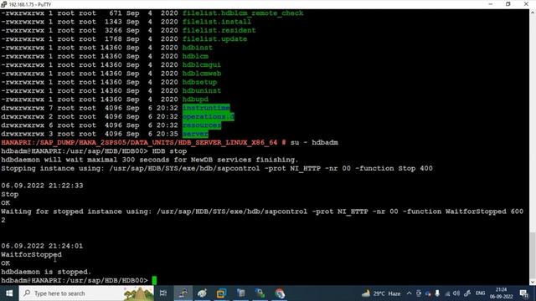Click the file name filelist.resident
The image size is (536, 301).
[x=219, y=30]
